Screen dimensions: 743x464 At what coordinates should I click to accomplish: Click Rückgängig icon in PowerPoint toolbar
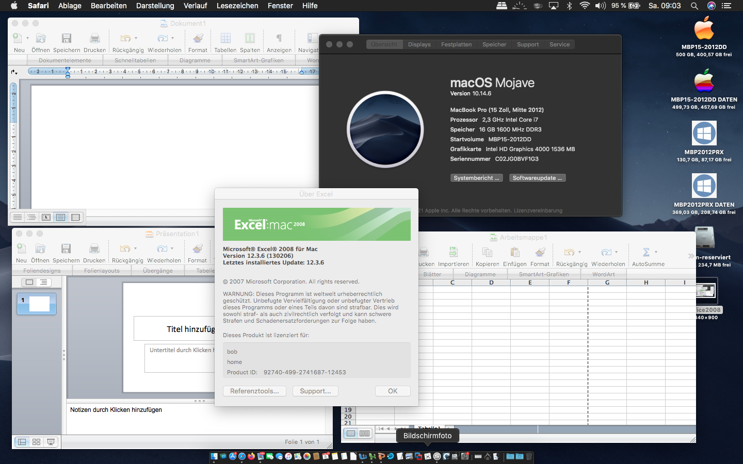125,248
